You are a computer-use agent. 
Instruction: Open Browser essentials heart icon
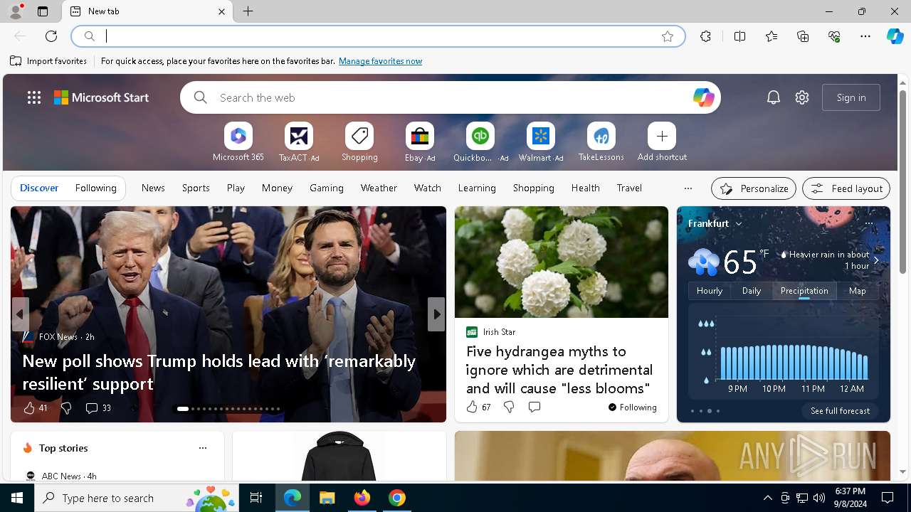pos(834,36)
